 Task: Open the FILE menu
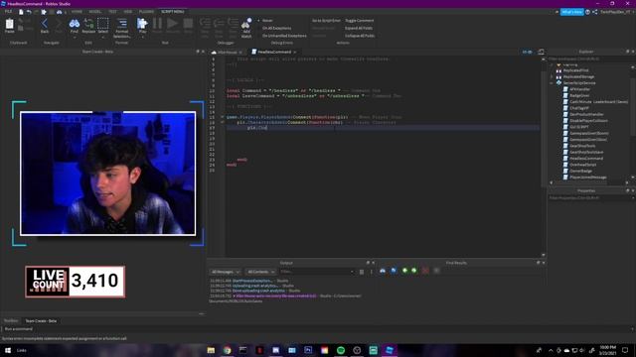point(8,12)
